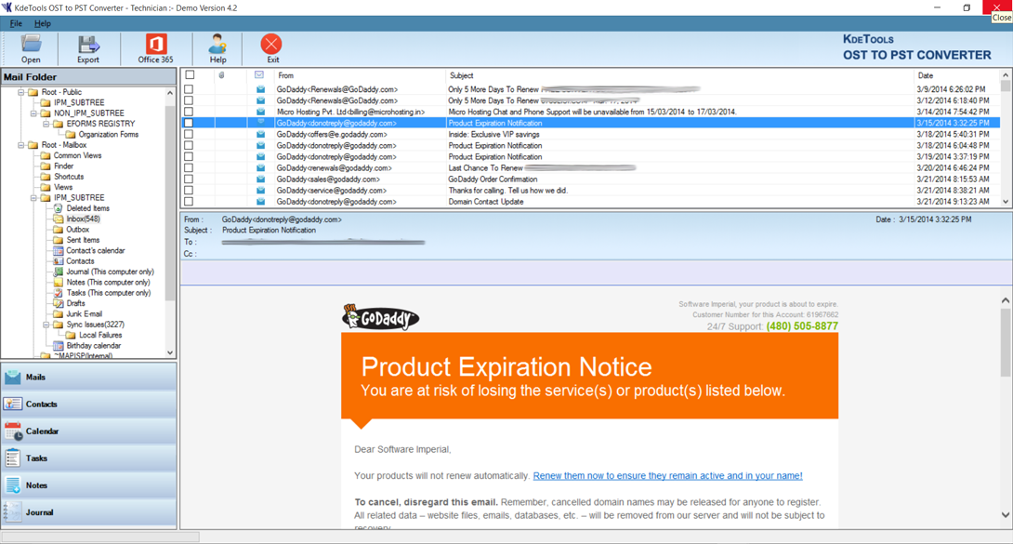Open Help from the toolbar icon
The height and width of the screenshot is (544, 1013).
point(217,48)
